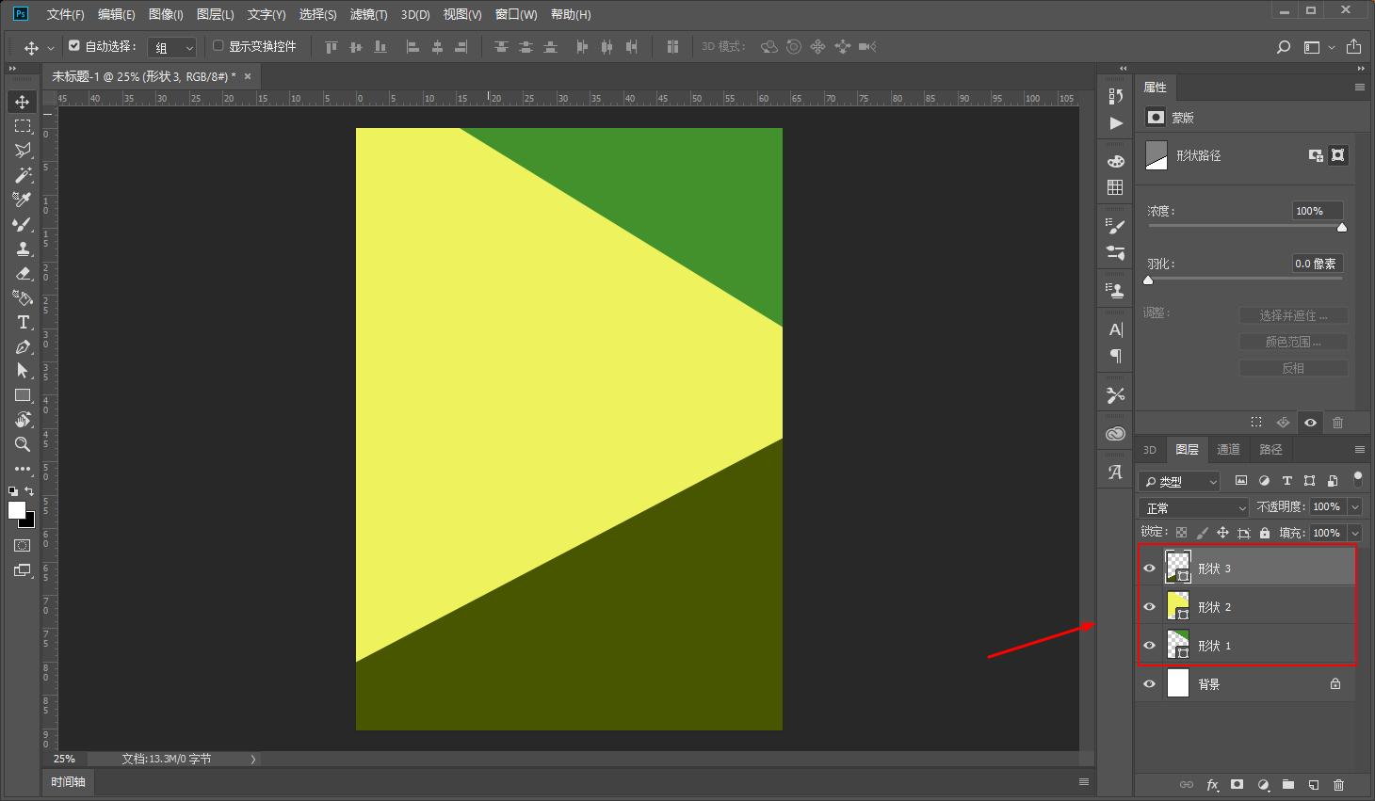Select the Rectangle shape tool
The image size is (1375, 801).
point(23,395)
